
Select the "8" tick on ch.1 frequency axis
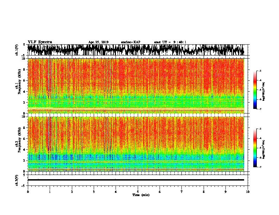pyautogui.click(x=25, y=70)
